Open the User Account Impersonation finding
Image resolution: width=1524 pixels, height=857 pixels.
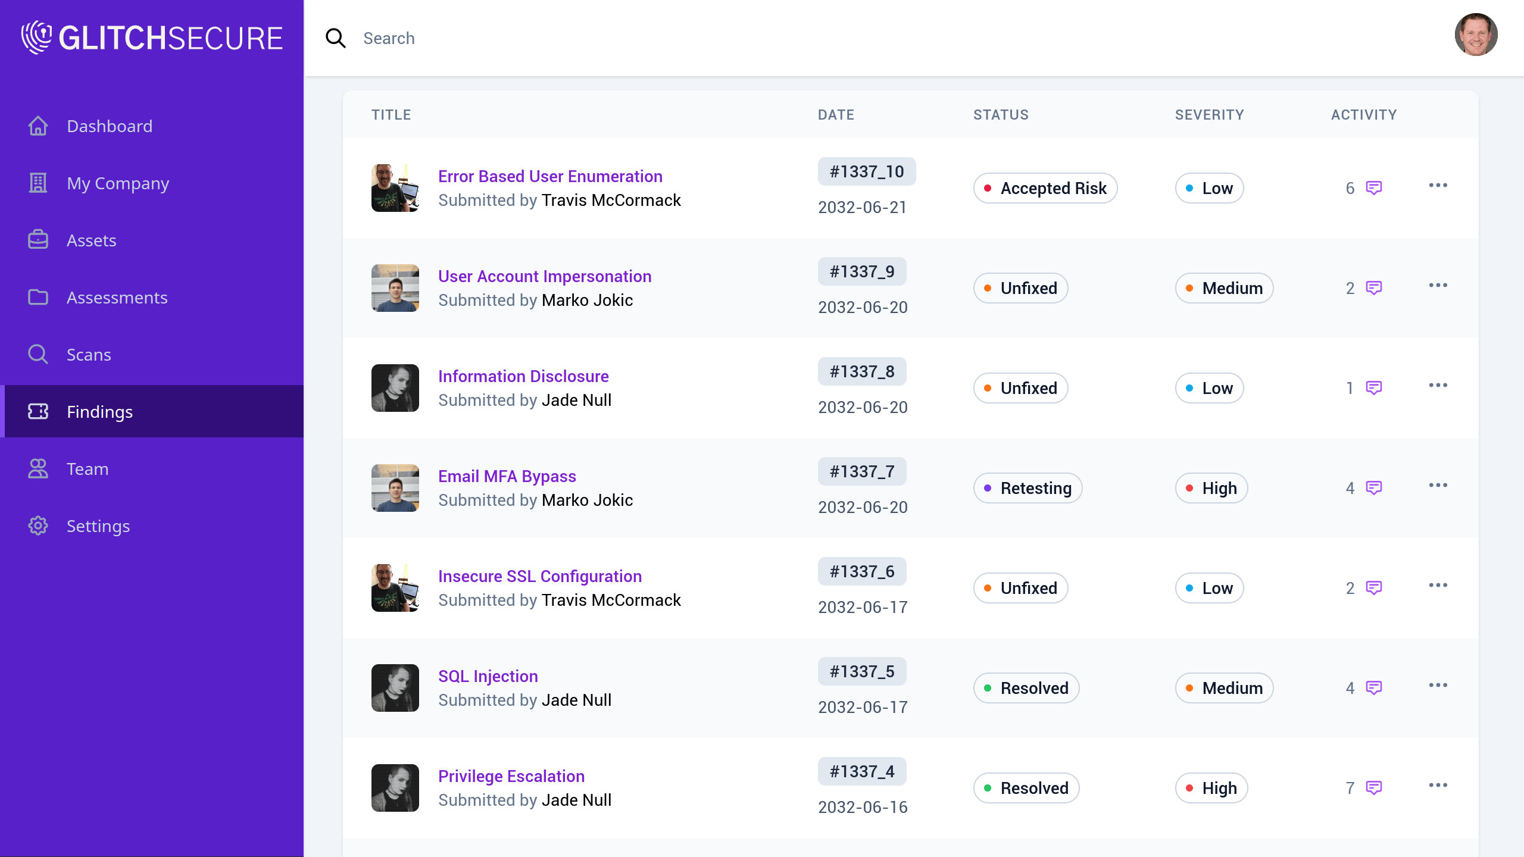[545, 276]
